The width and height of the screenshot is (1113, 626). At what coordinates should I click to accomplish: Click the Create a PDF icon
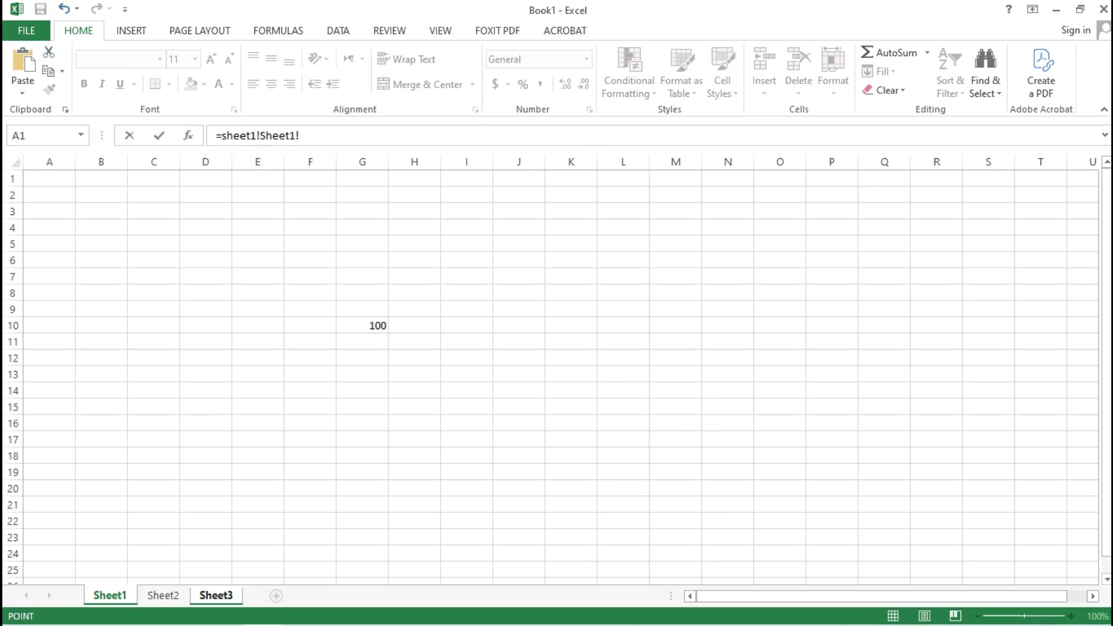tap(1041, 60)
